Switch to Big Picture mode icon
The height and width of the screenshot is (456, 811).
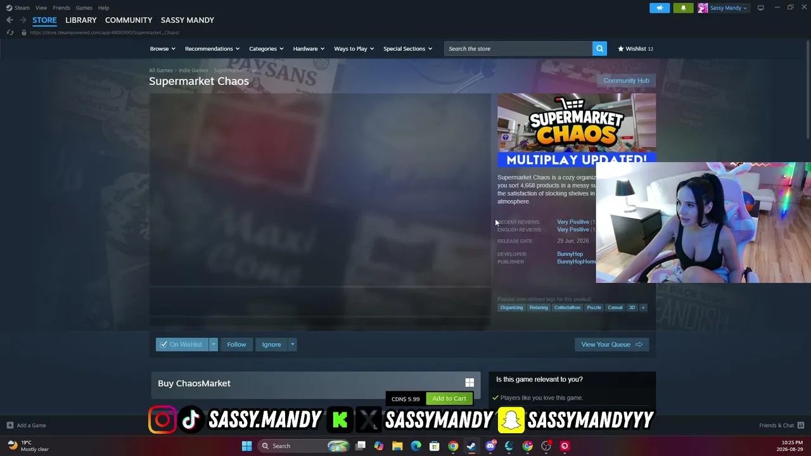click(x=760, y=8)
